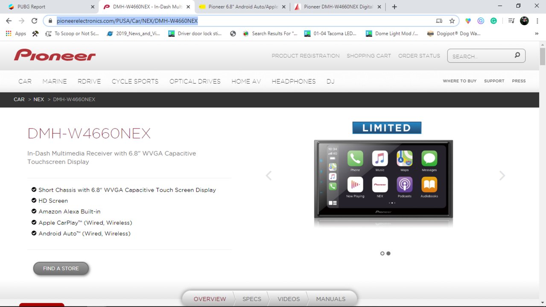Click the browser address bar URL
Screen dimensions: 546x307
(x=127, y=21)
